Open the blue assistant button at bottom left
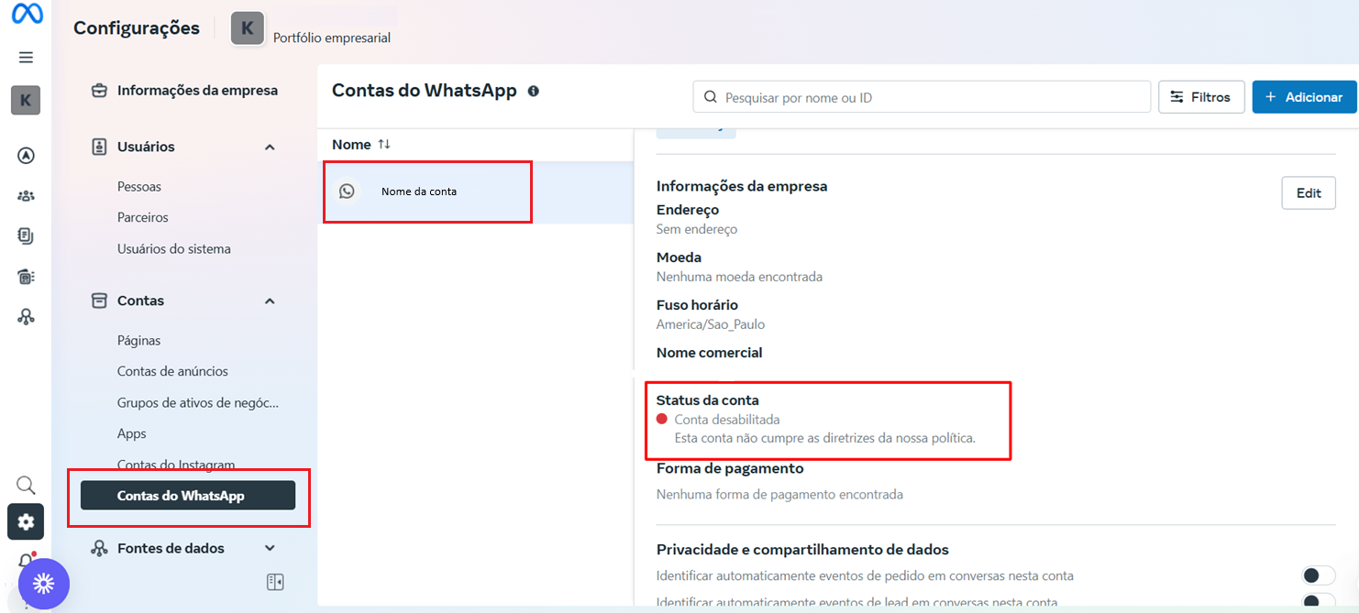 [43, 584]
